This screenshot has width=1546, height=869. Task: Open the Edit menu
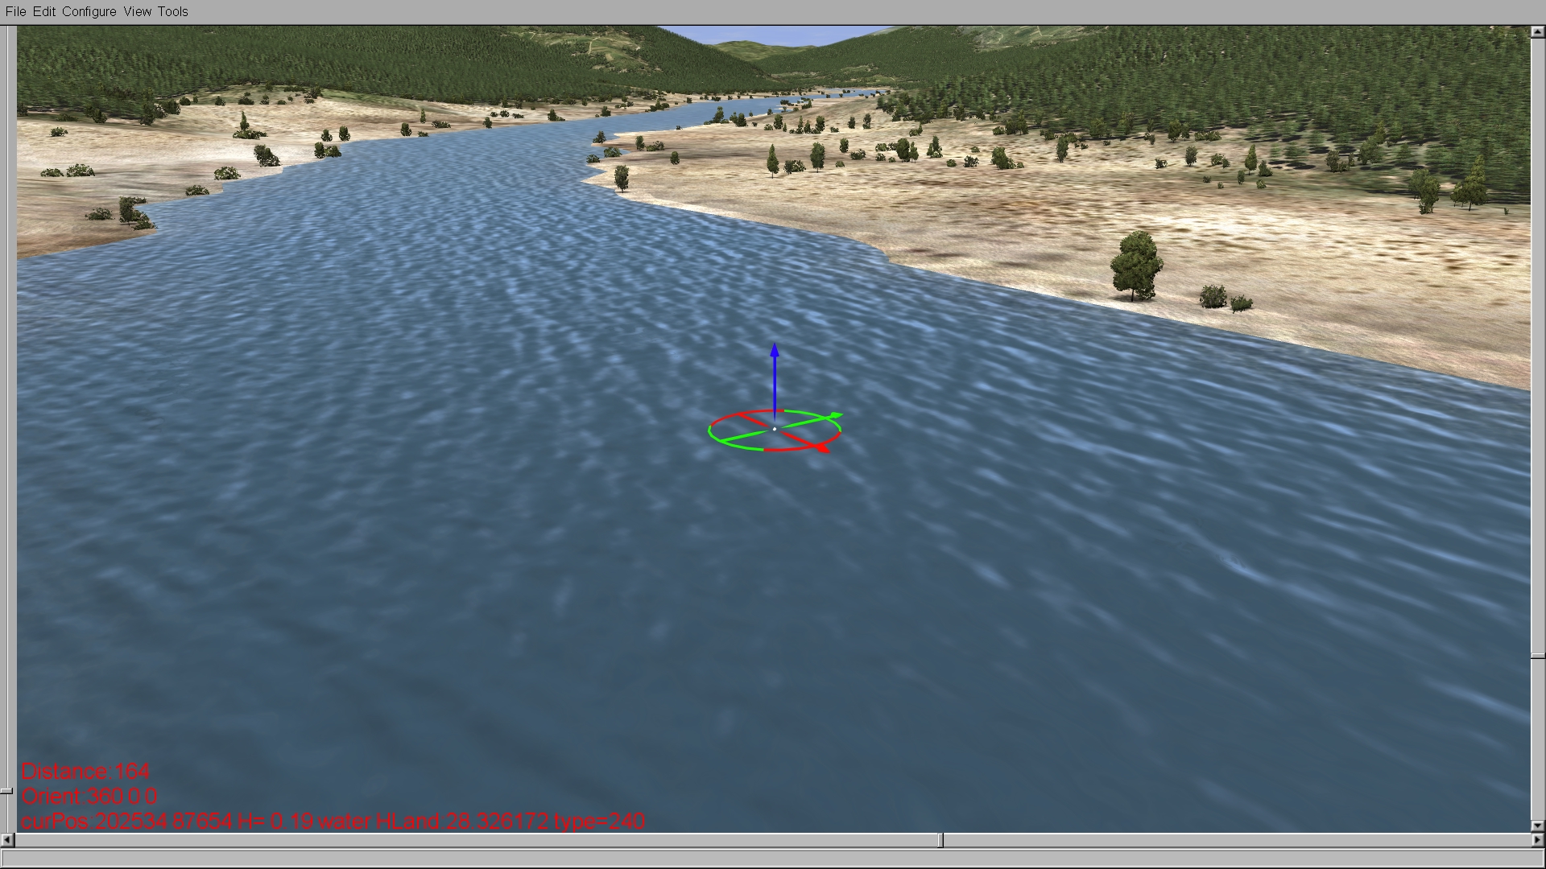[x=44, y=11]
